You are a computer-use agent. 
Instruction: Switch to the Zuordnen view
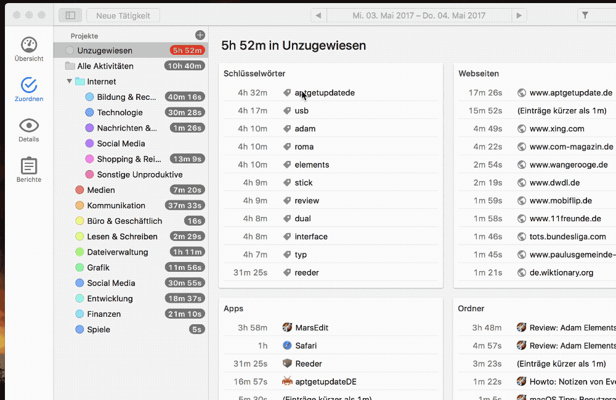pyautogui.click(x=29, y=89)
